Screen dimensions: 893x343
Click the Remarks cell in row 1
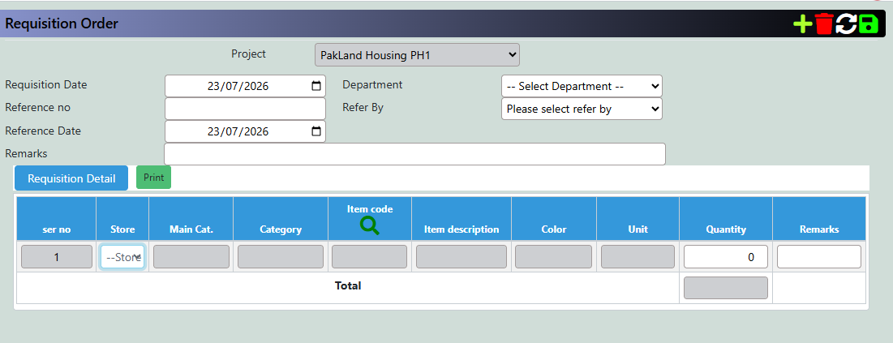point(819,257)
